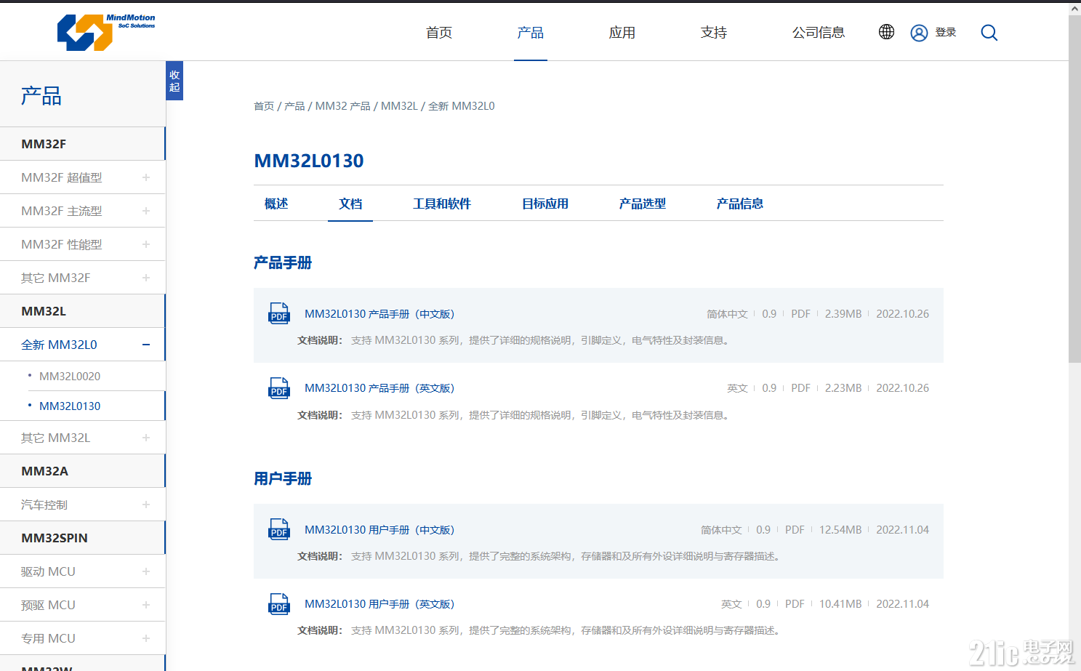Collapse sidebar with the 收起 button

coord(174,81)
